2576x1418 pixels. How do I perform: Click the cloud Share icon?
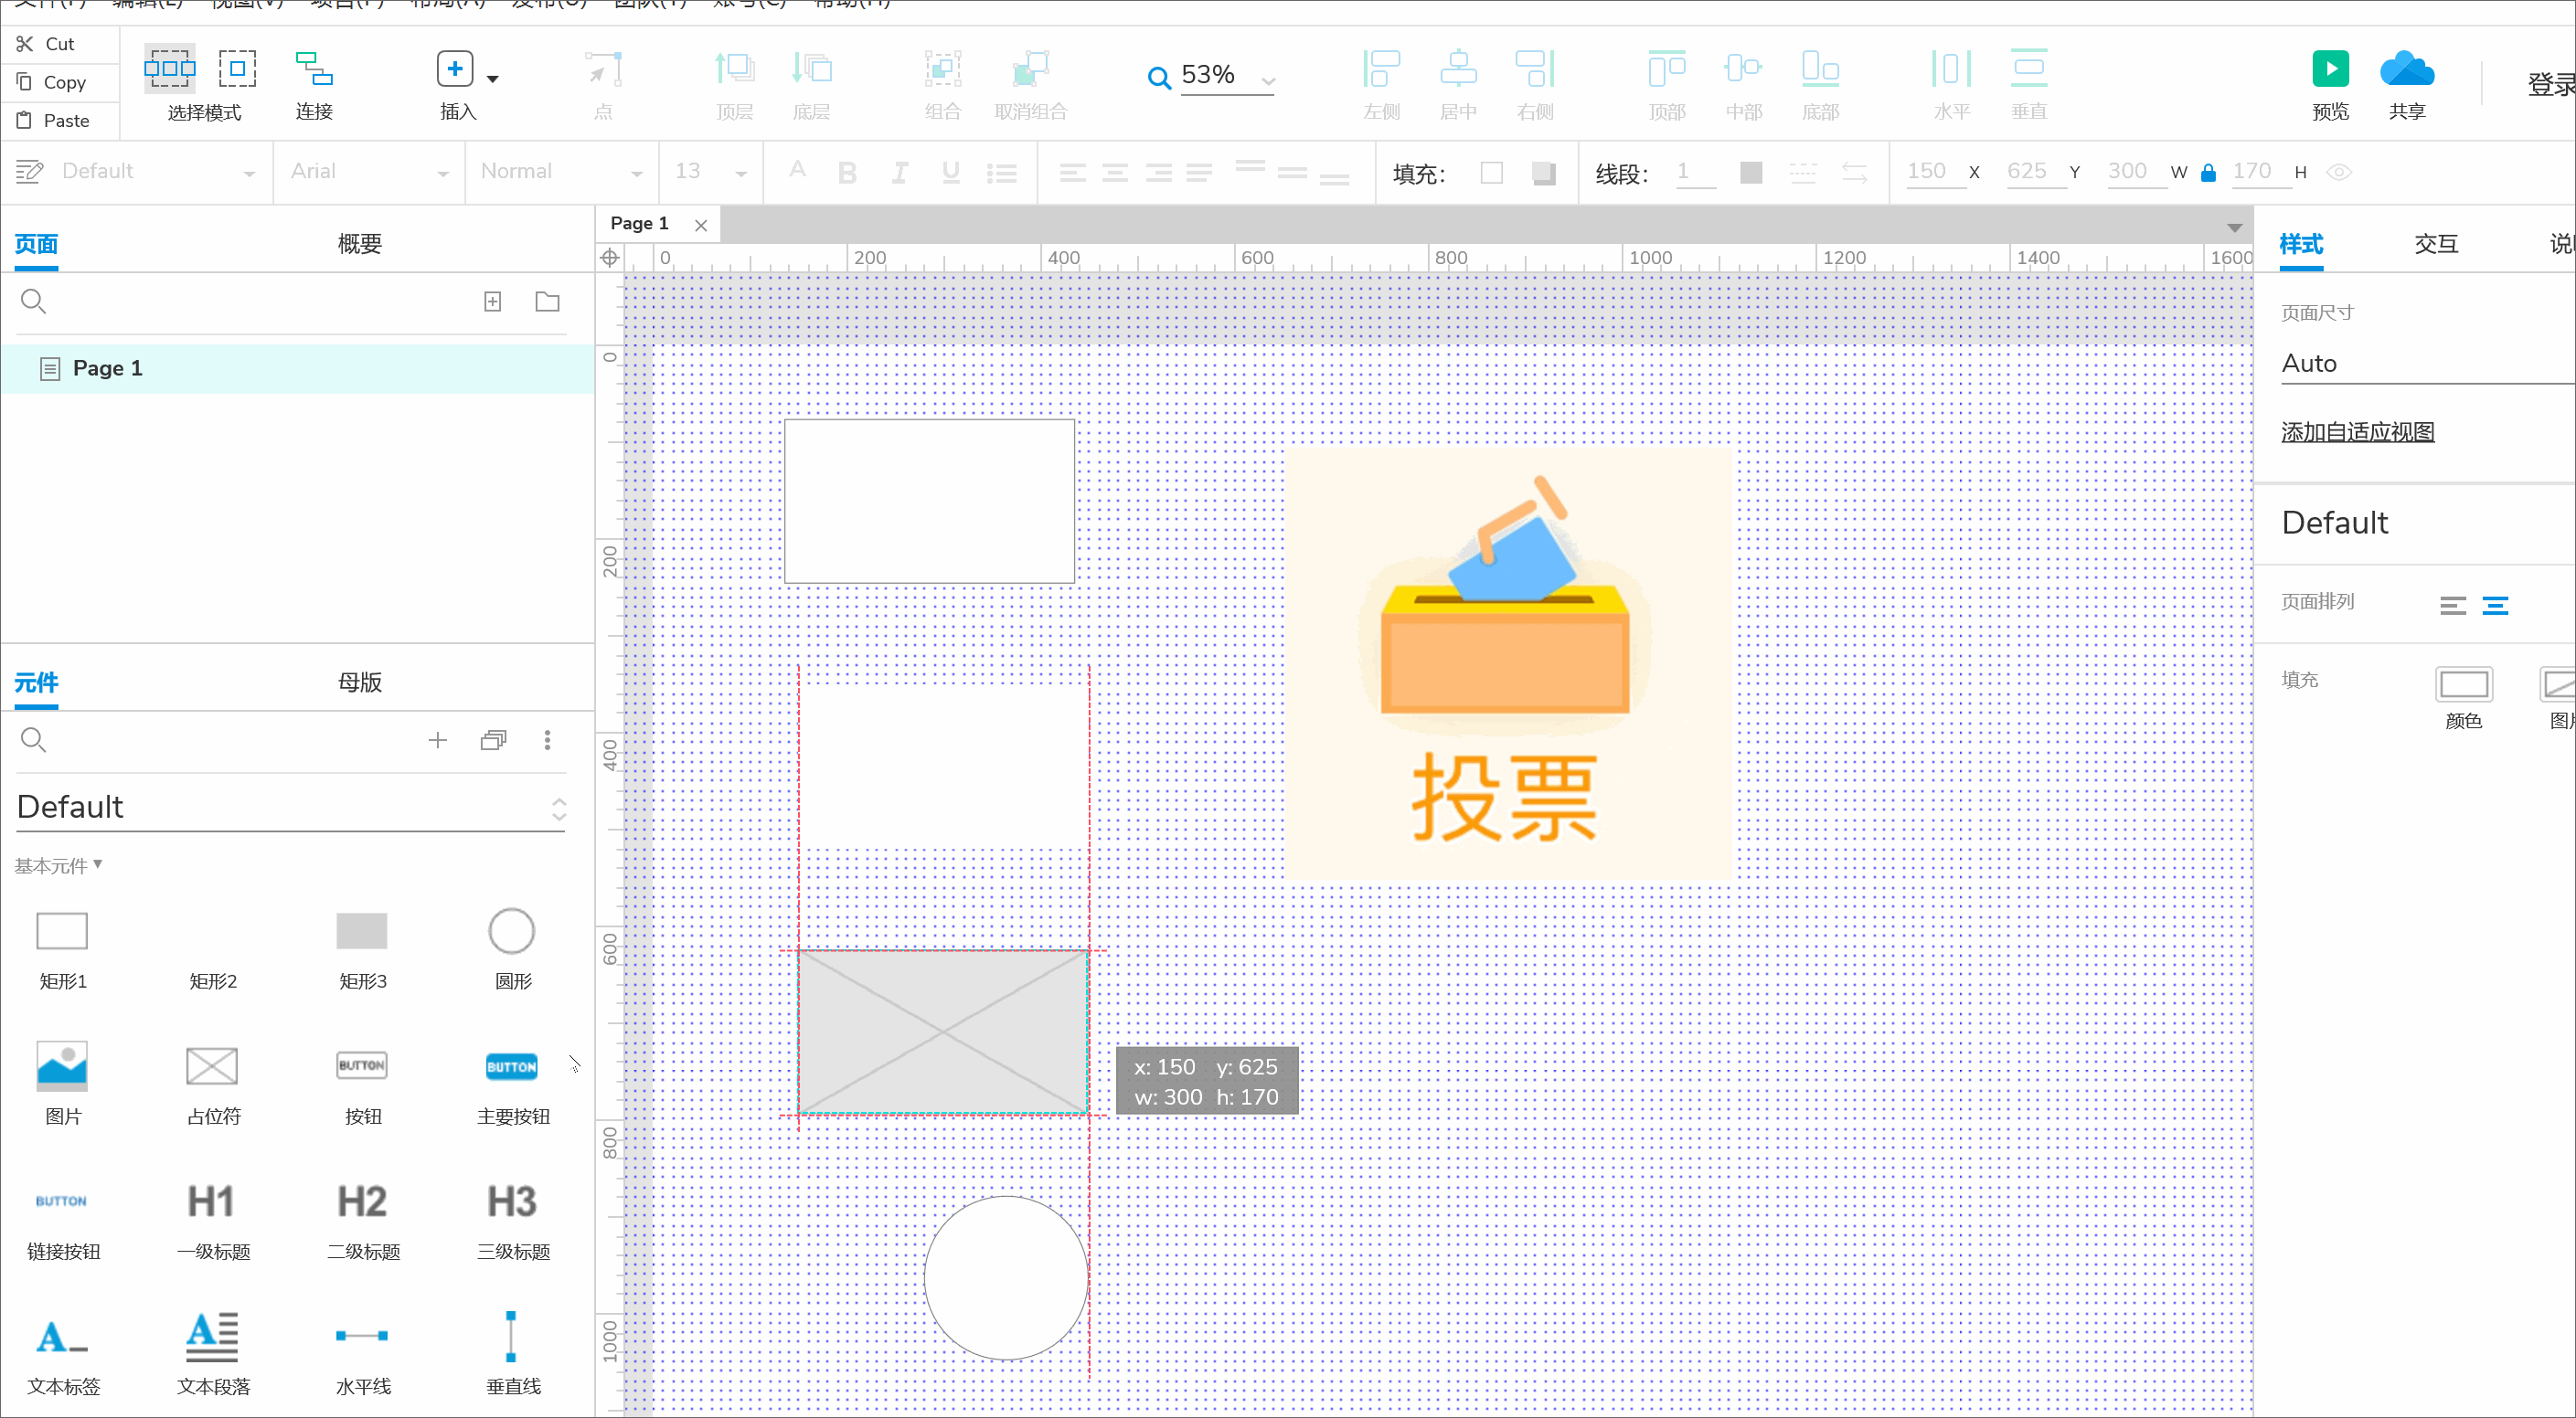click(x=2406, y=69)
